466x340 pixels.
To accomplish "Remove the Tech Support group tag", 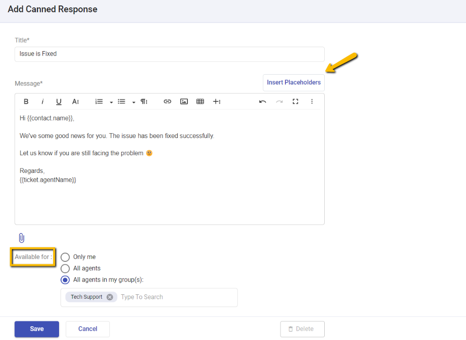I will (x=110, y=297).
